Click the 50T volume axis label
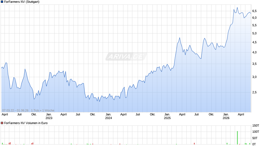The height and width of the screenshot is (147, 263). click(255, 138)
